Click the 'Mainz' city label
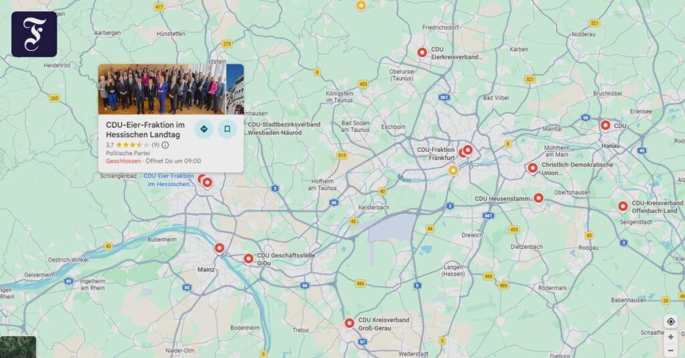The image size is (685, 358). pos(206,269)
